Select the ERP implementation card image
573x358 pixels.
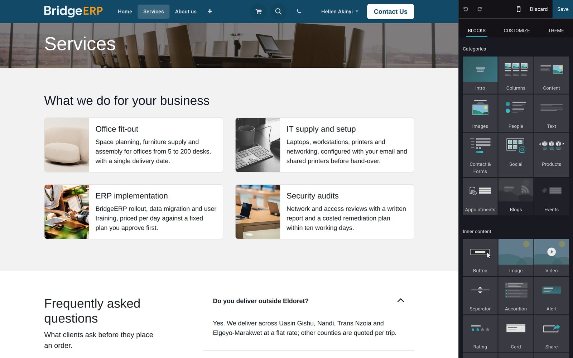(x=67, y=212)
